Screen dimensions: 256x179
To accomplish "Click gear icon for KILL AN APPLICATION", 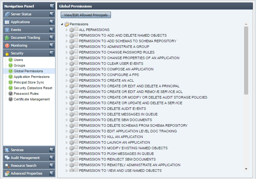I will click(x=71, y=137).
